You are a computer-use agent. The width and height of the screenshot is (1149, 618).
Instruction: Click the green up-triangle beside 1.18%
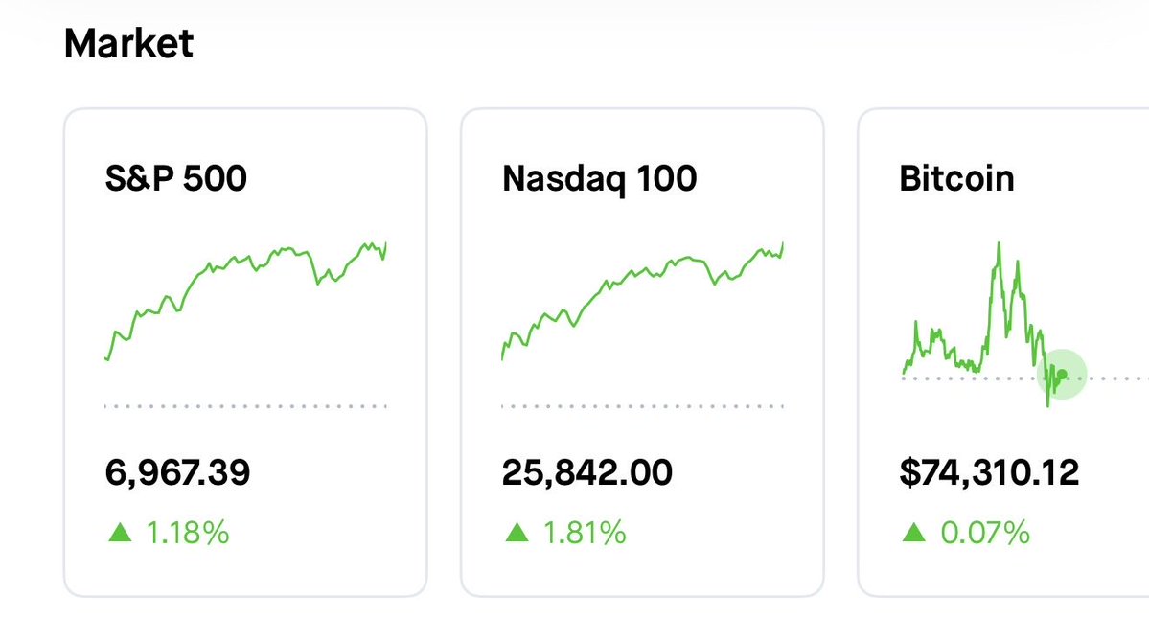(120, 532)
